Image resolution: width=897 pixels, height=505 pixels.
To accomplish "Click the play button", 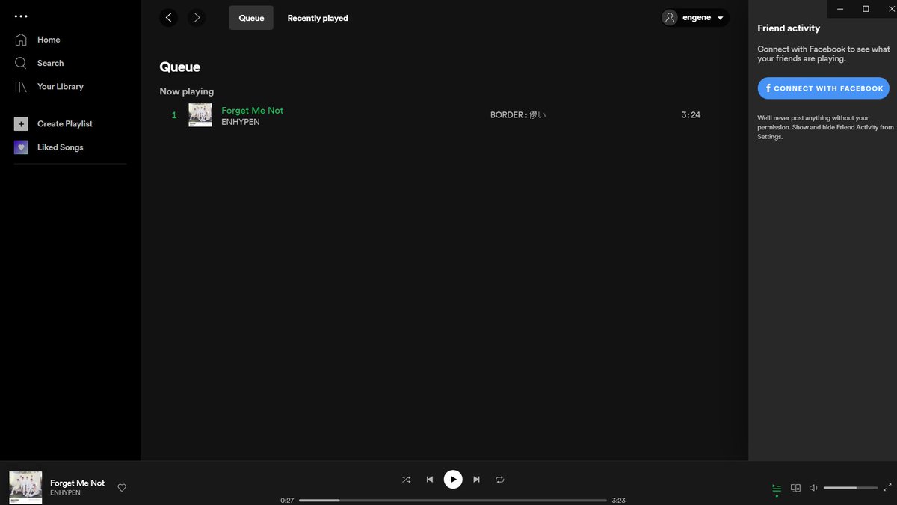I will coord(453,480).
